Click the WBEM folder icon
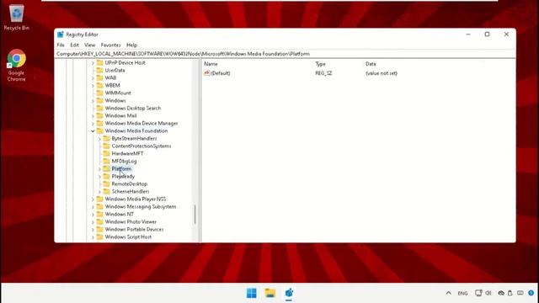 pos(99,85)
